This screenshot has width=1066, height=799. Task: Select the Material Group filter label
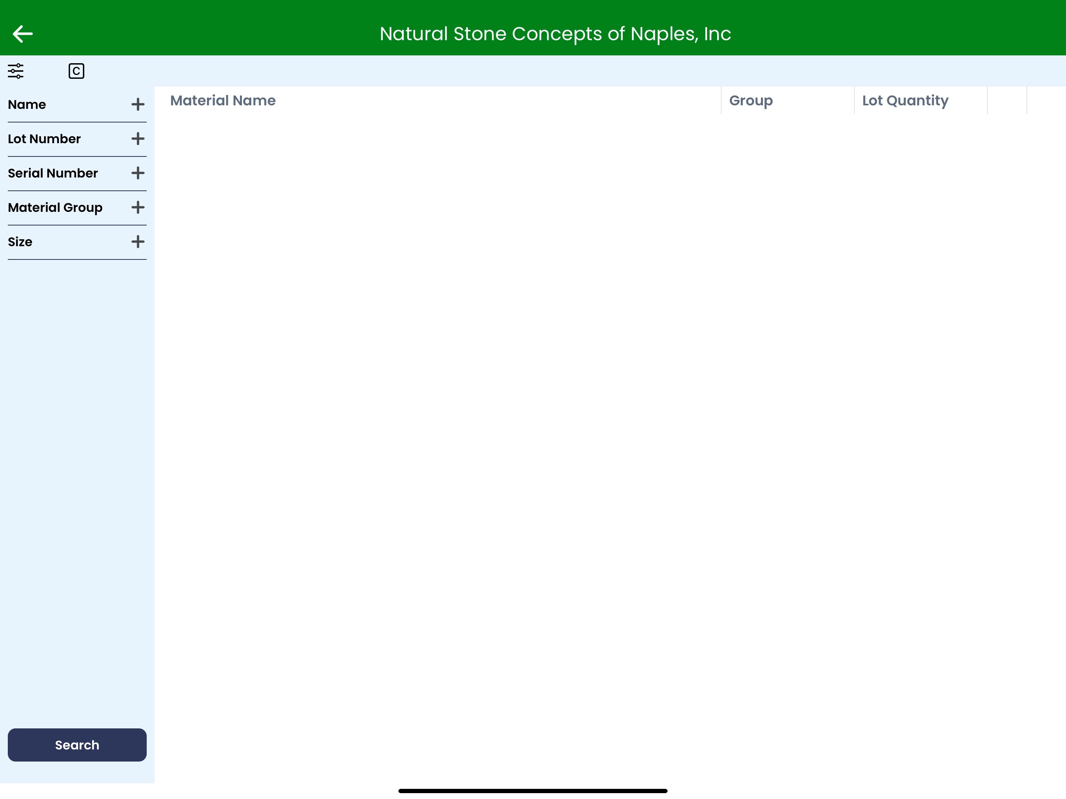(x=55, y=207)
